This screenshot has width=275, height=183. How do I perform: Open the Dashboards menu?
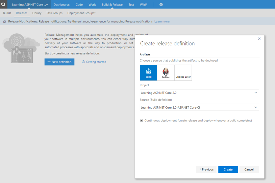click(62, 5)
